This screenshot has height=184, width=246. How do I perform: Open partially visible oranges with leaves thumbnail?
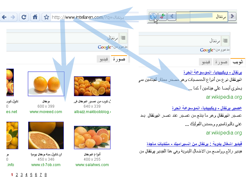click(12, 135)
